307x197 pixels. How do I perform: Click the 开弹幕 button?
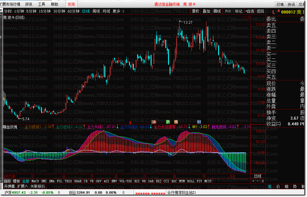10,186
